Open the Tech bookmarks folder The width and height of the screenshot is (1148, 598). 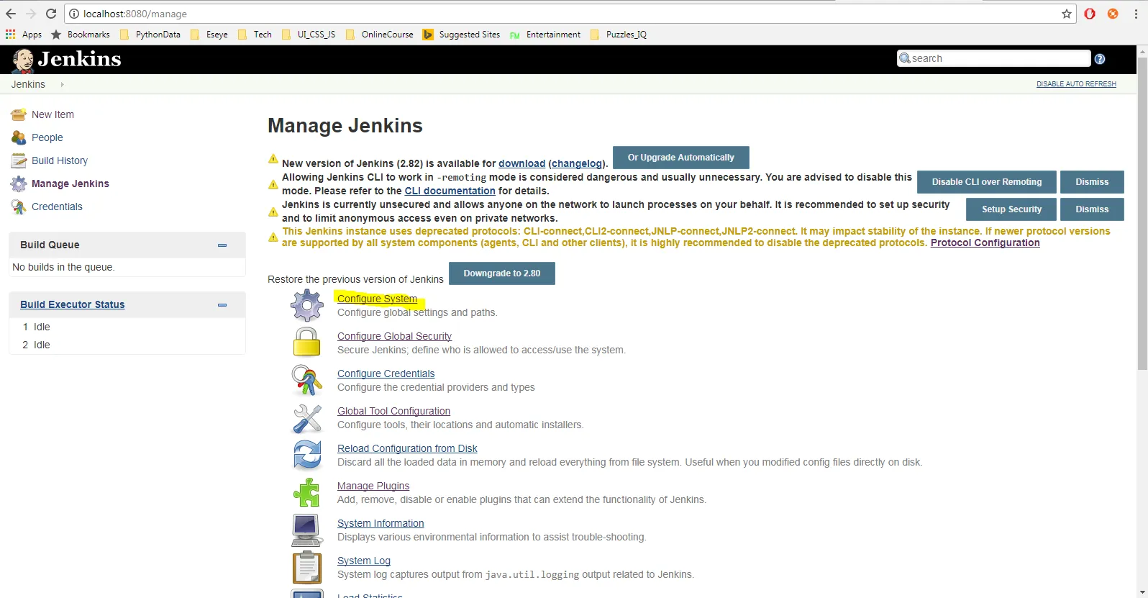(255, 35)
